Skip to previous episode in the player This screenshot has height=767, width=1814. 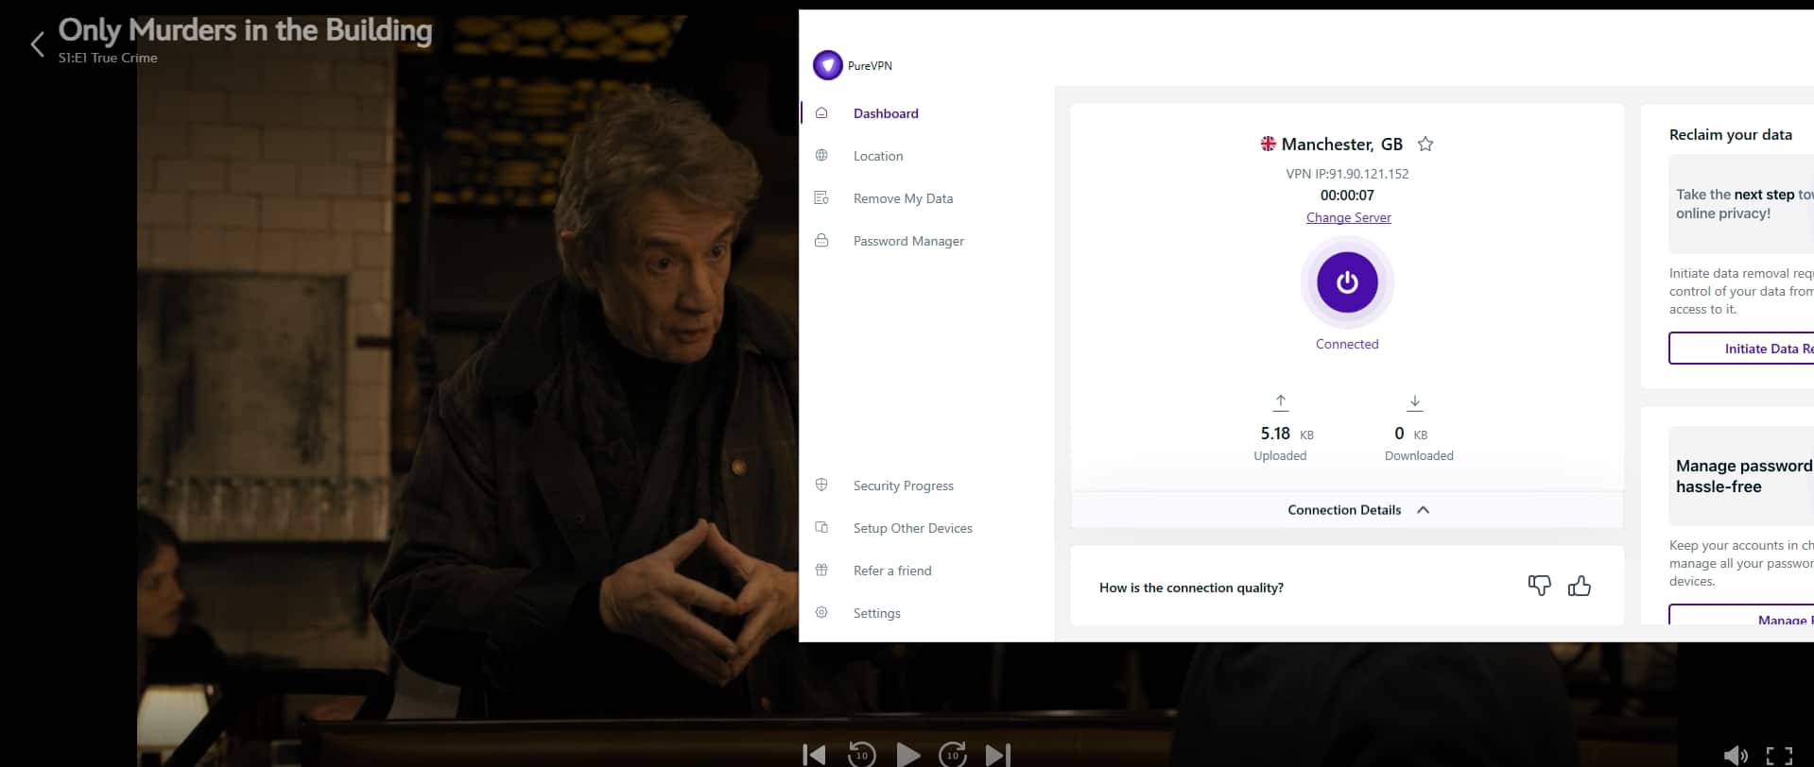(x=814, y=754)
